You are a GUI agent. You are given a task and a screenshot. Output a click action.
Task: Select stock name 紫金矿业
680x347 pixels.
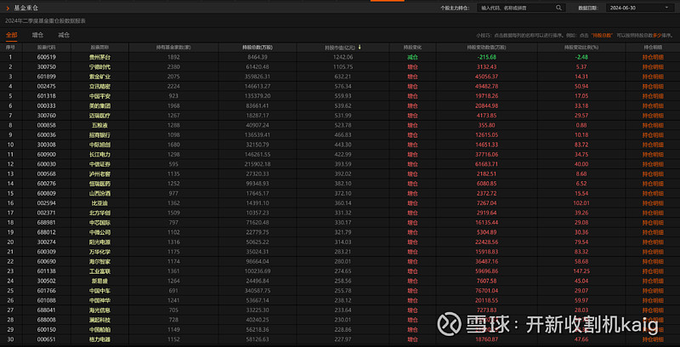pyautogui.click(x=99, y=77)
